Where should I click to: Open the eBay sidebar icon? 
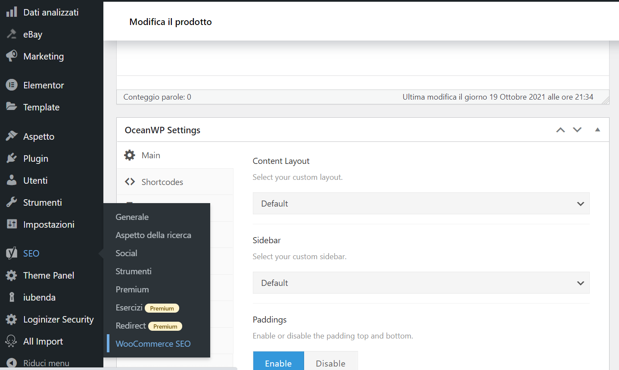[x=12, y=34]
